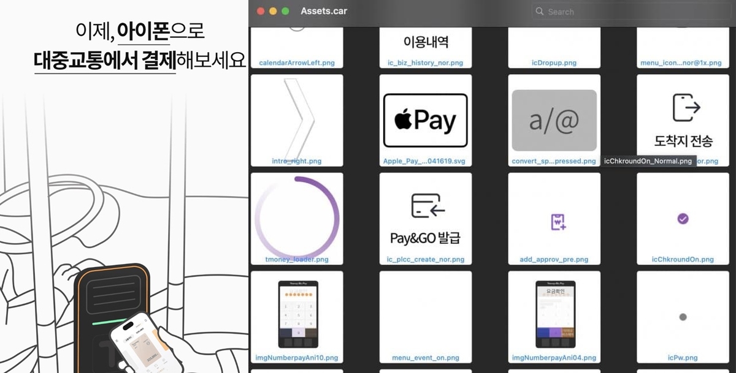Click the yellow minimize button of Assets.car

273,11
